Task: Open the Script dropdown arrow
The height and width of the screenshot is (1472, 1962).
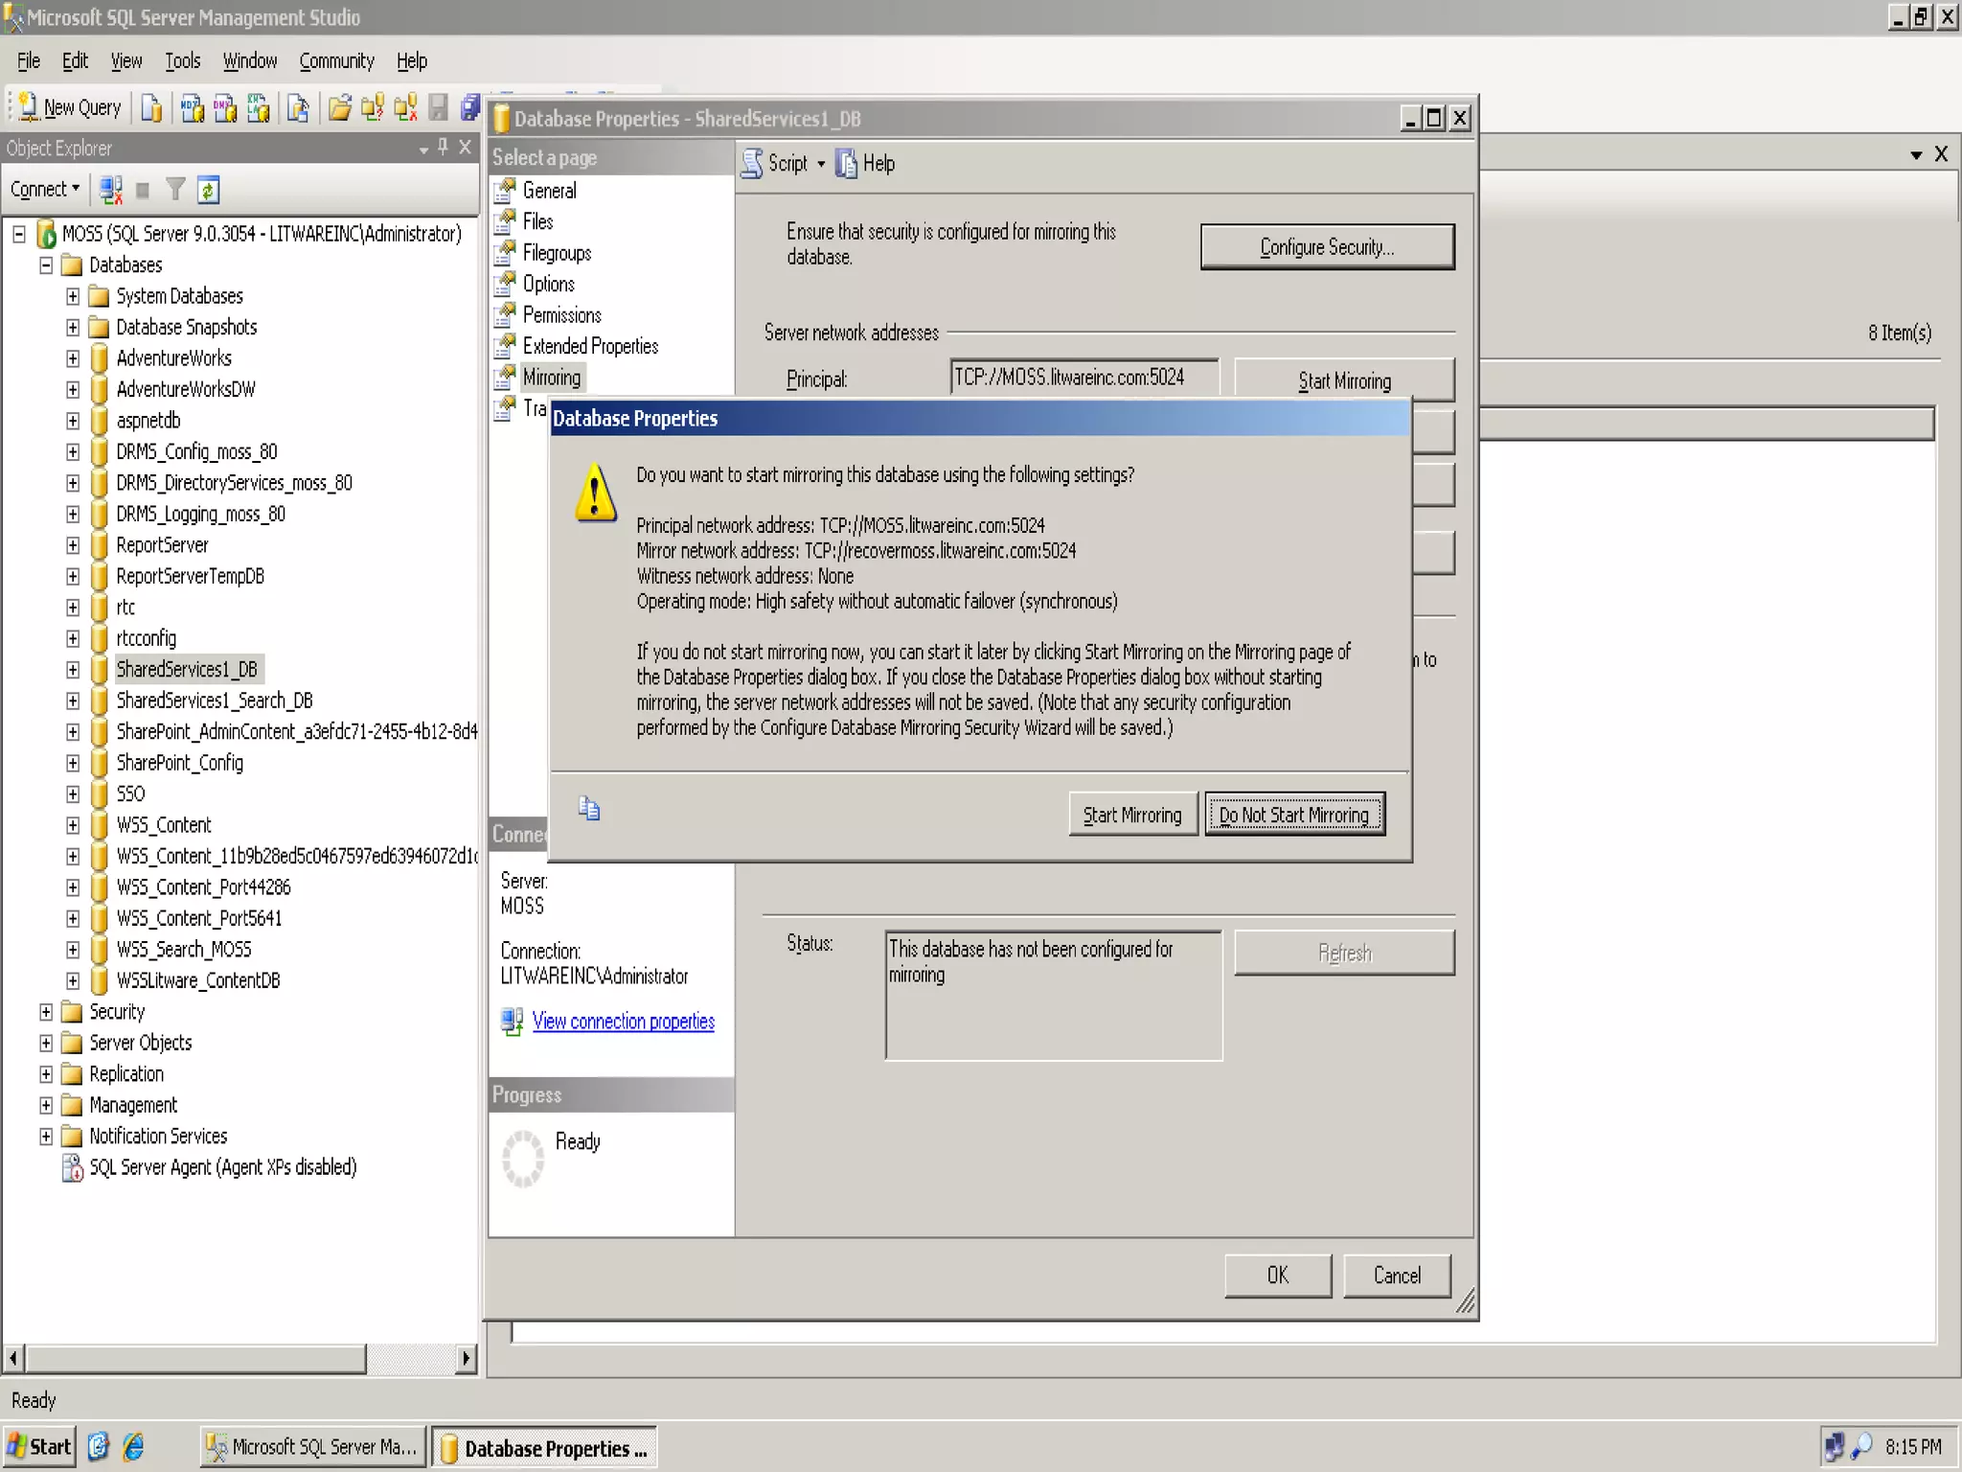Action: click(821, 164)
